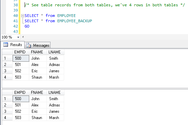
Task: Click cell 503 in first result grid
Action: click(x=21, y=77)
